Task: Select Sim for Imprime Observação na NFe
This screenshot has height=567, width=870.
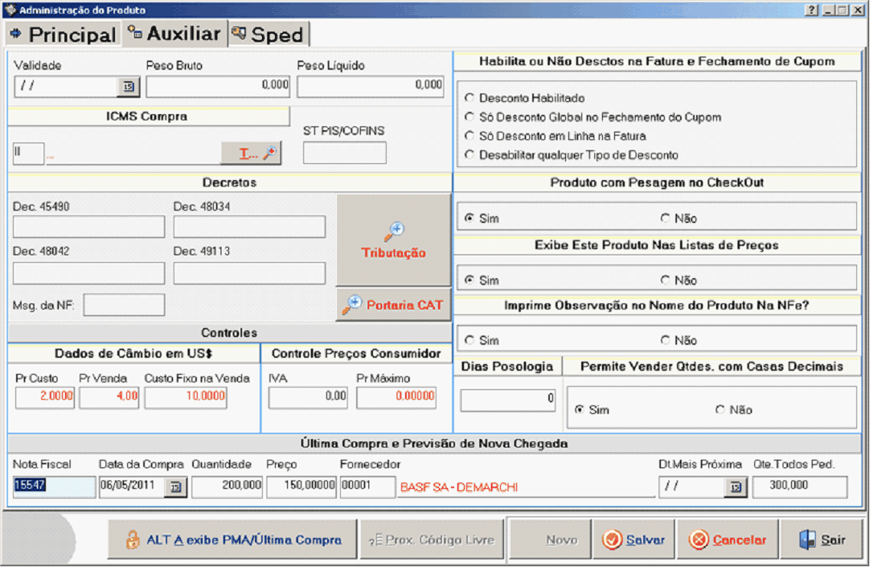Action: (x=469, y=340)
